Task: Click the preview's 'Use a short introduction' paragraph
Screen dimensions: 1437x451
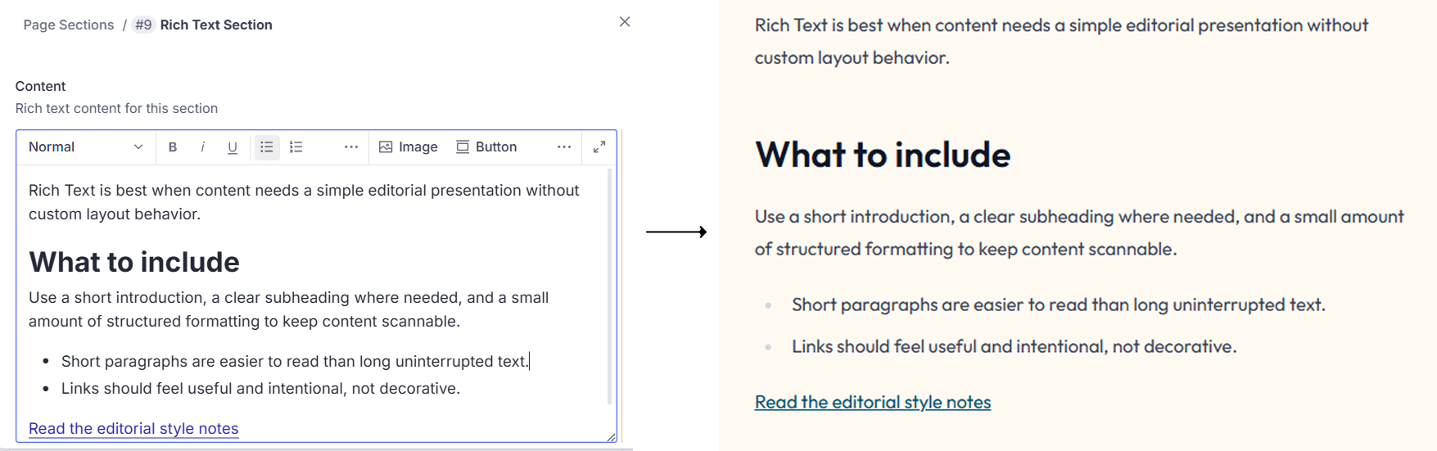Action: [x=1079, y=233]
